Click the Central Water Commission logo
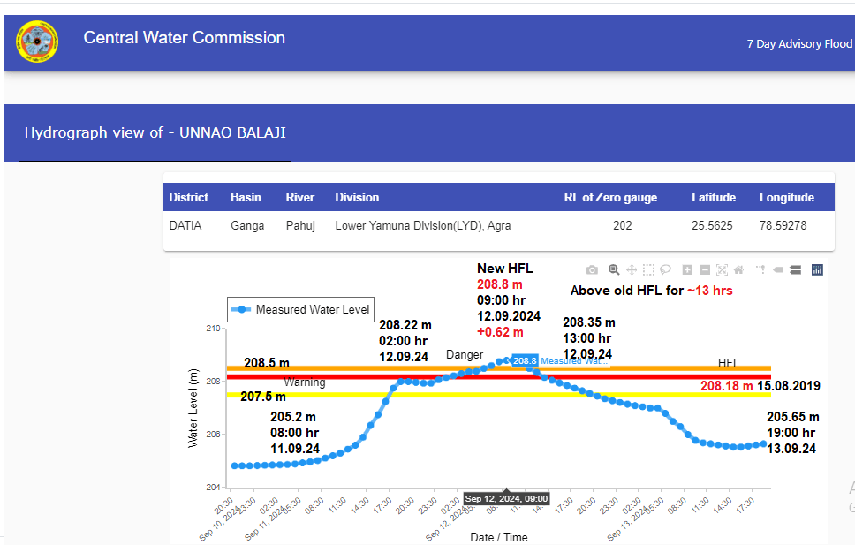 pyautogui.click(x=36, y=42)
